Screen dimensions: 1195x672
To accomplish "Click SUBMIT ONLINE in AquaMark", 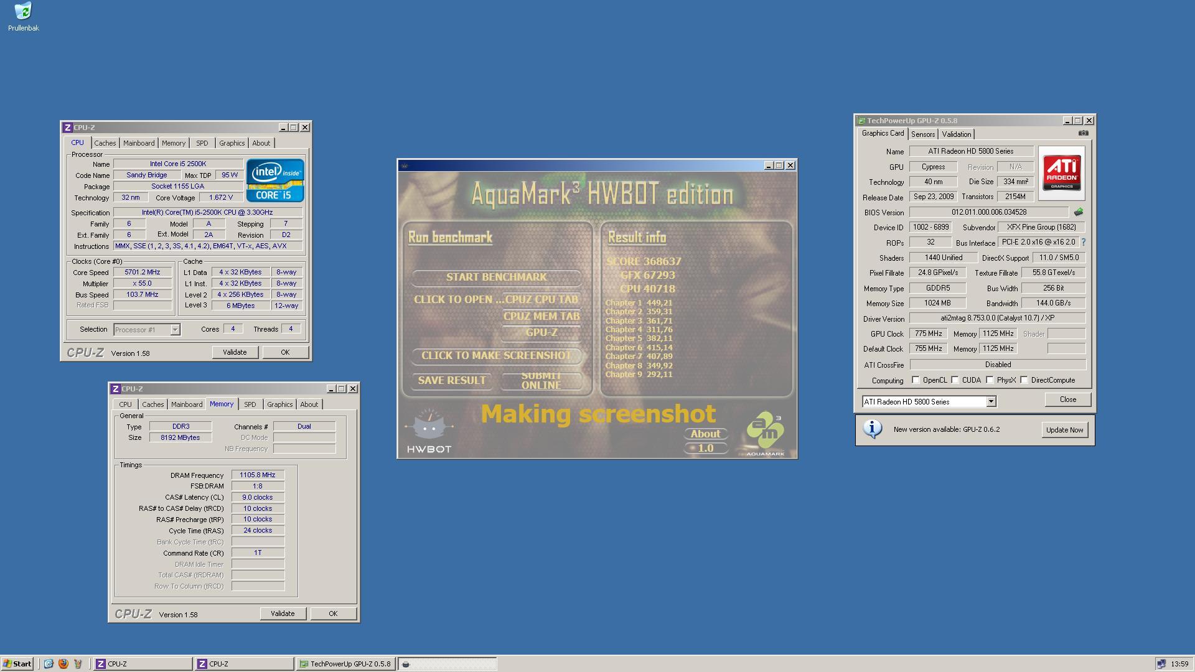I will pyautogui.click(x=541, y=381).
